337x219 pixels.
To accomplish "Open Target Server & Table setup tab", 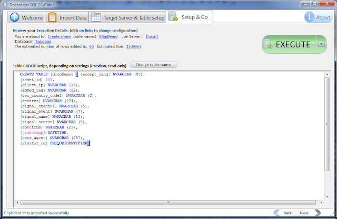I will click(127, 17).
